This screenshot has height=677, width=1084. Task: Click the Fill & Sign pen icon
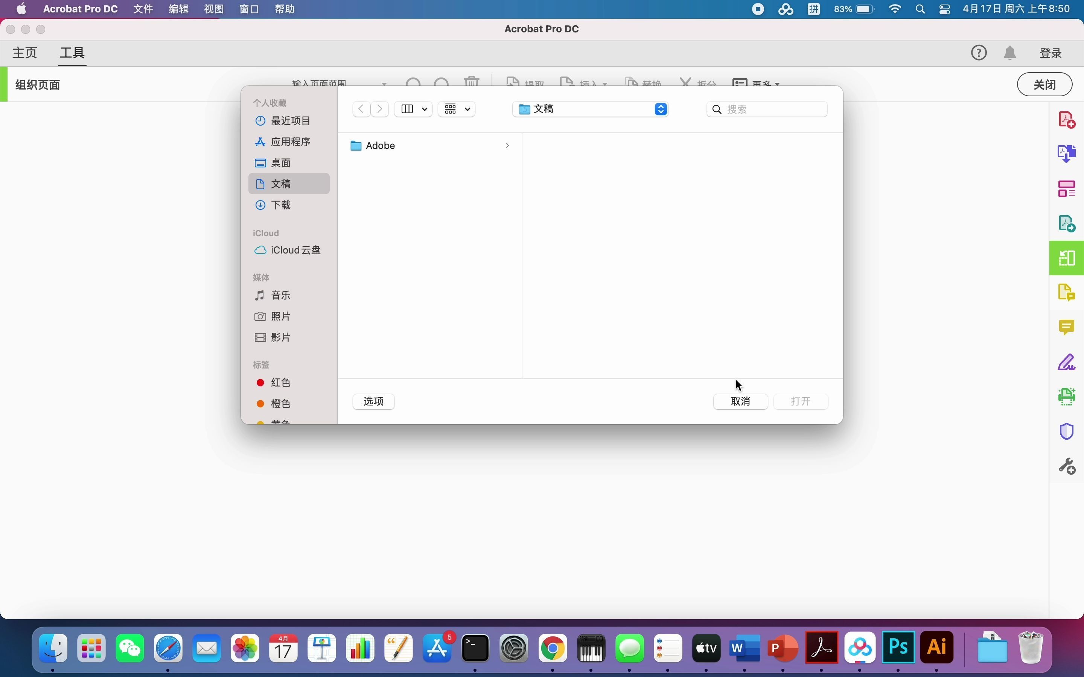tap(1067, 362)
